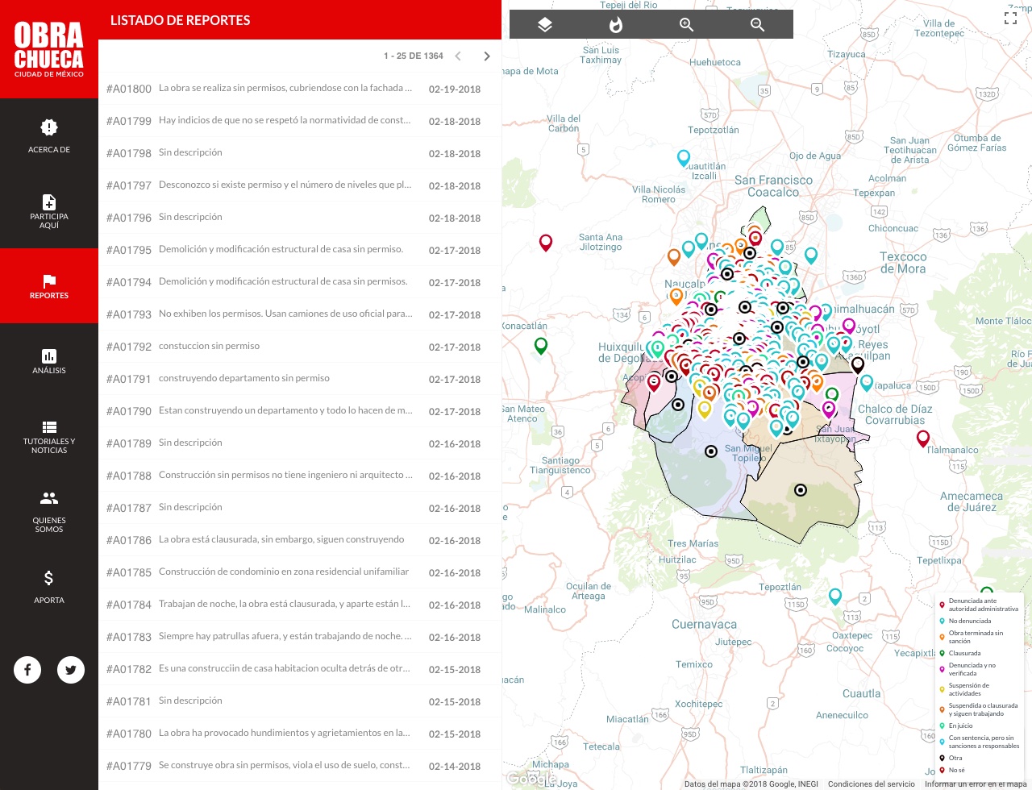Open the Análisis section

tap(49, 356)
